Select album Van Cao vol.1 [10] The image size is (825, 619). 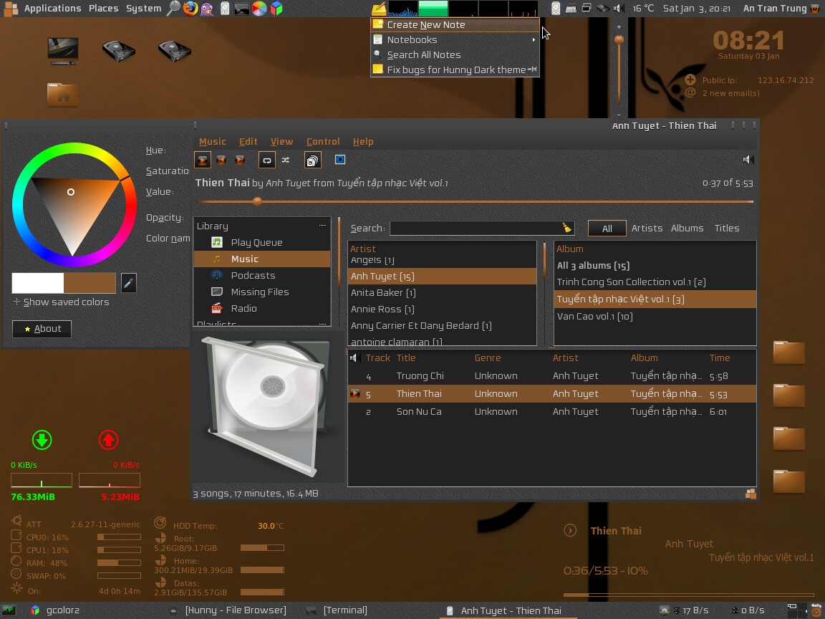[x=655, y=317]
